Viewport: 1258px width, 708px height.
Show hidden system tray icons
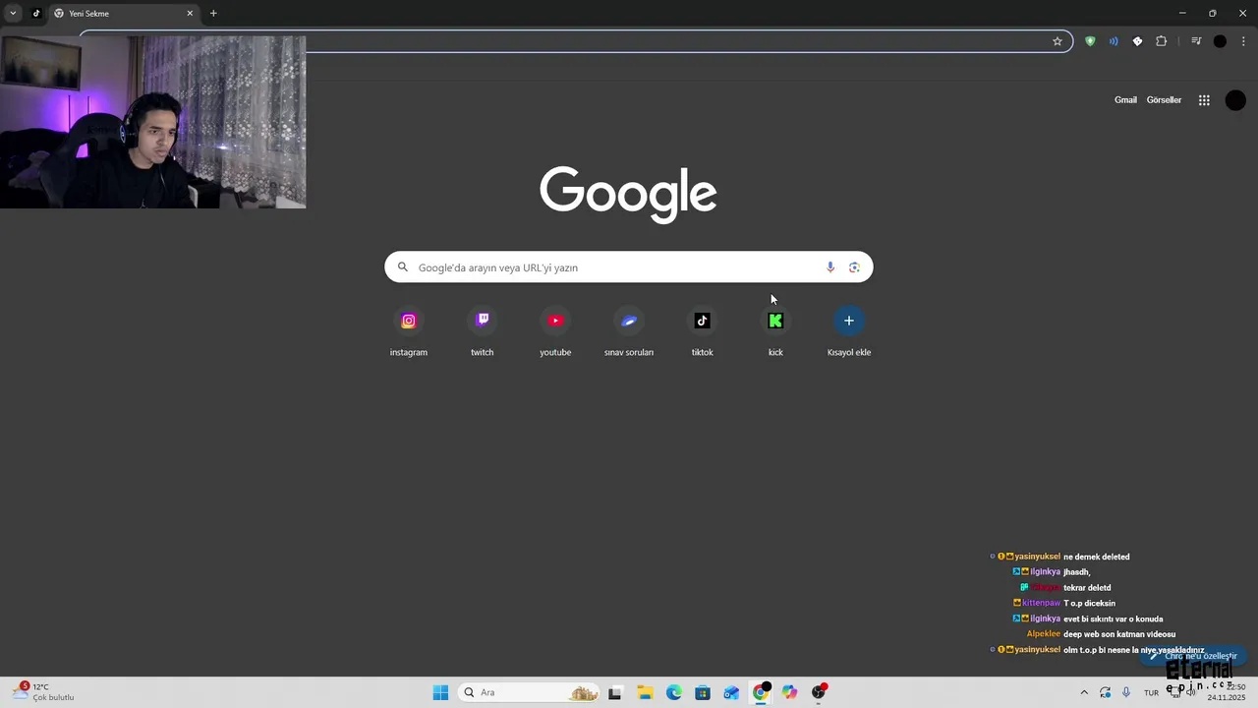click(1084, 692)
